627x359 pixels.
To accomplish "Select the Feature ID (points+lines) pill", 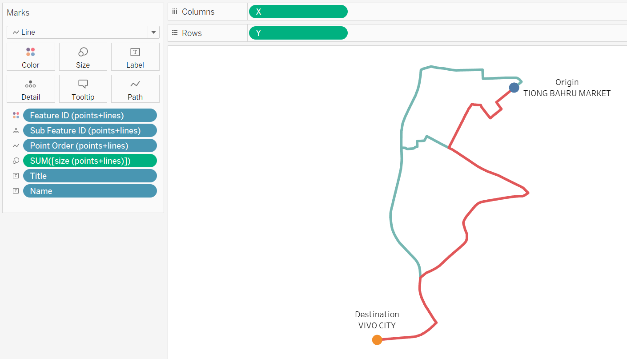I will (x=90, y=115).
